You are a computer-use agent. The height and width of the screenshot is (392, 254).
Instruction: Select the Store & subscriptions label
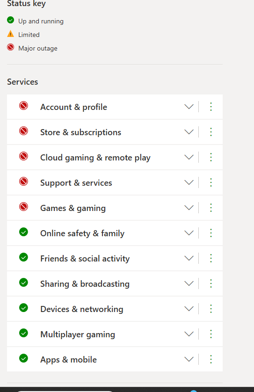pyautogui.click(x=81, y=132)
